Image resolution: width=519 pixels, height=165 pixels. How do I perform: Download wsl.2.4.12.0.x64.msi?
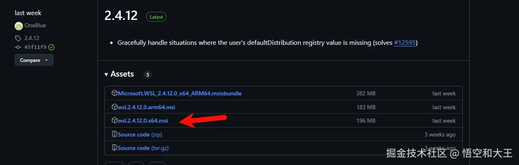click(x=143, y=121)
